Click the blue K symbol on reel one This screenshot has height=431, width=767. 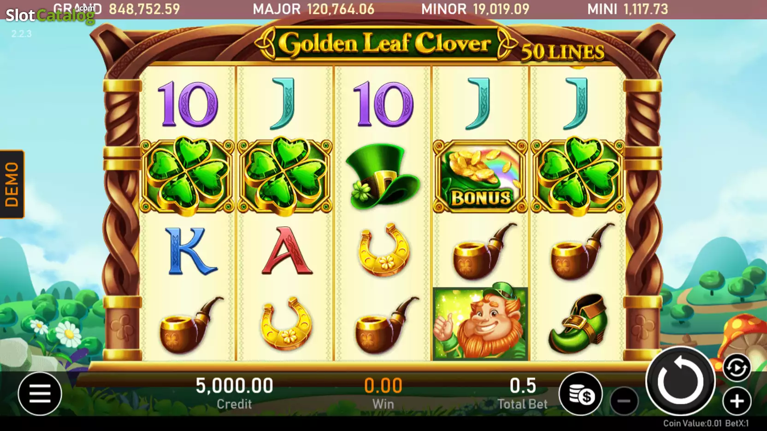click(190, 251)
